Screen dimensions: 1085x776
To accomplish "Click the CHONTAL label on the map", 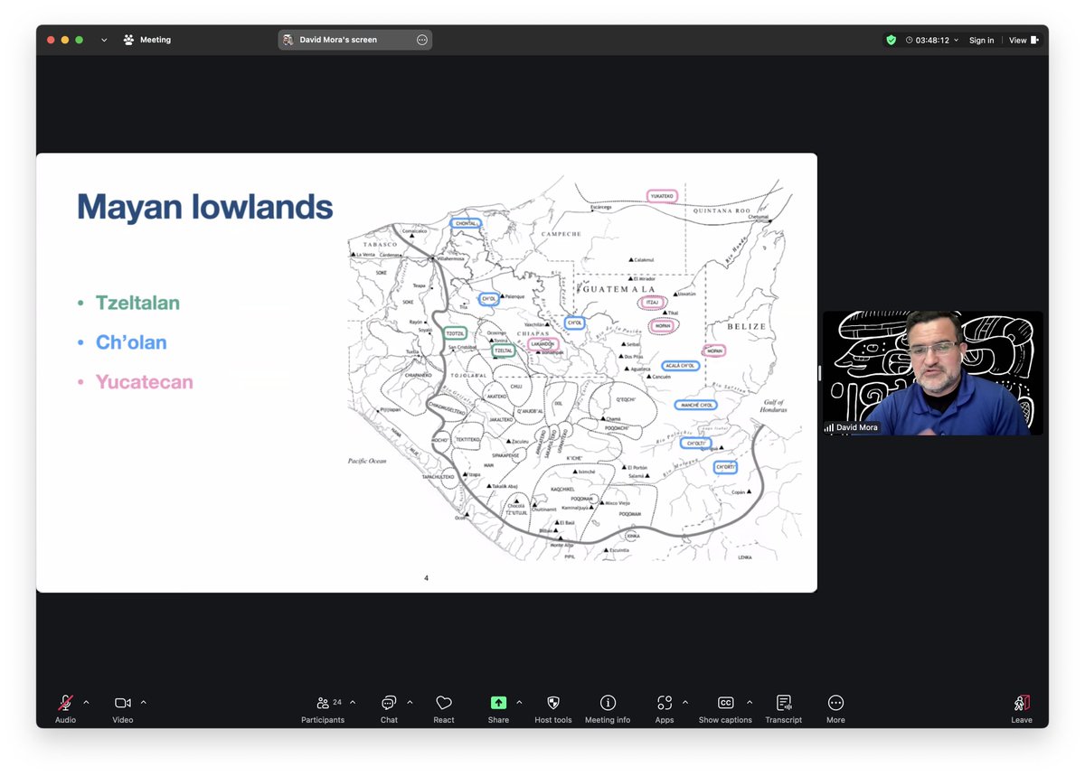I will click(466, 223).
